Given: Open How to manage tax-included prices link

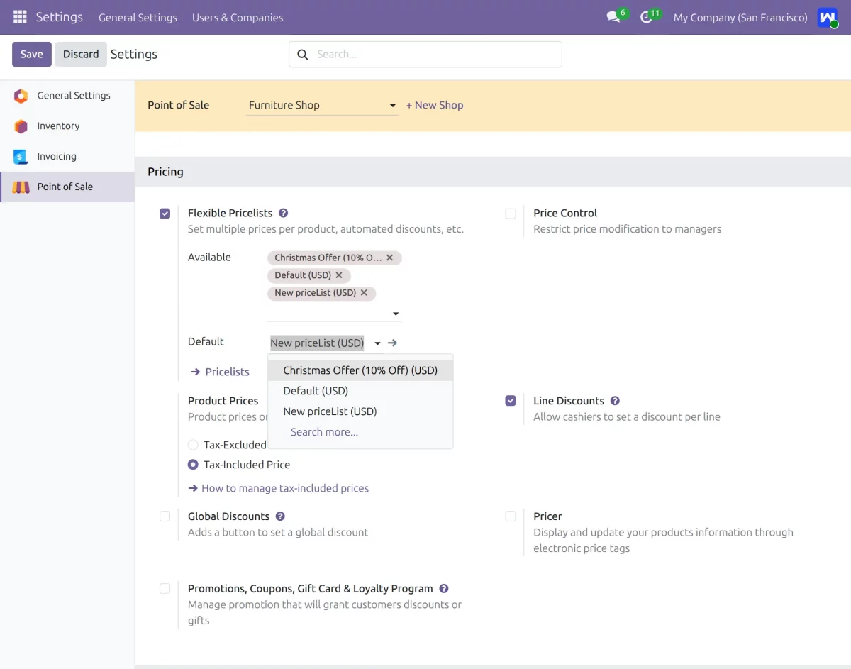Looking at the screenshot, I should point(278,488).
